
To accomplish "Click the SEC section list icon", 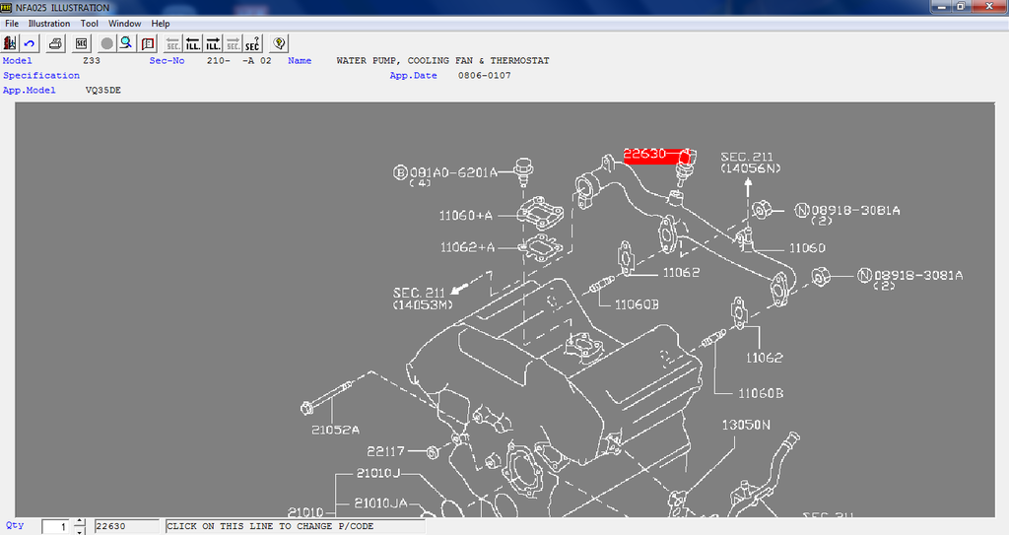I will tap(81, 43).
